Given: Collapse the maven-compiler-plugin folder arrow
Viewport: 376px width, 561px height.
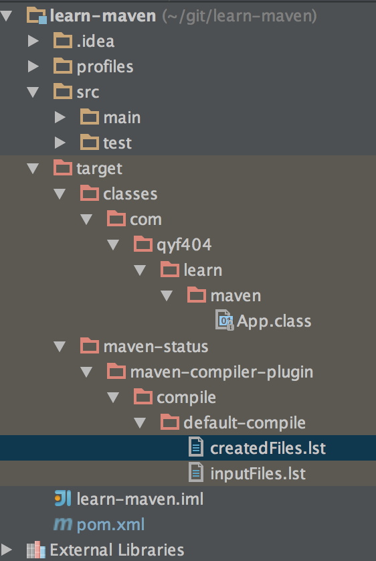Looking at the screenshot, I should click(x=86, y=372).
